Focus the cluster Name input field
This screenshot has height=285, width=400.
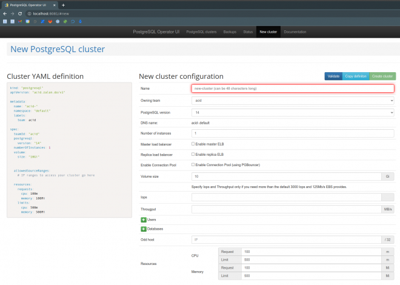[293, 89]
